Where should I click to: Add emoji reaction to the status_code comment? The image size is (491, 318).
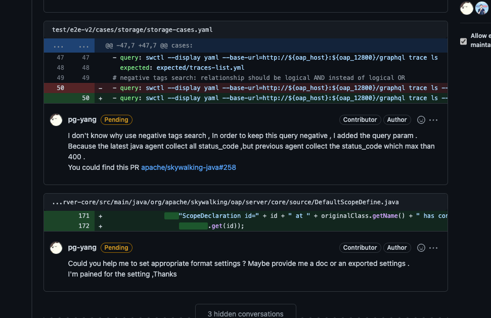[x=421, y=120]
